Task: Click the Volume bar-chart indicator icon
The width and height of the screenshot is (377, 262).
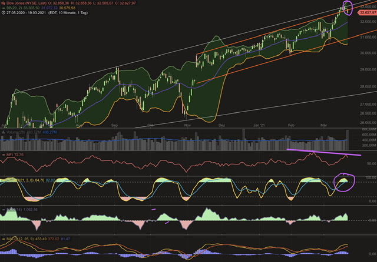Action: pos(4,132)
